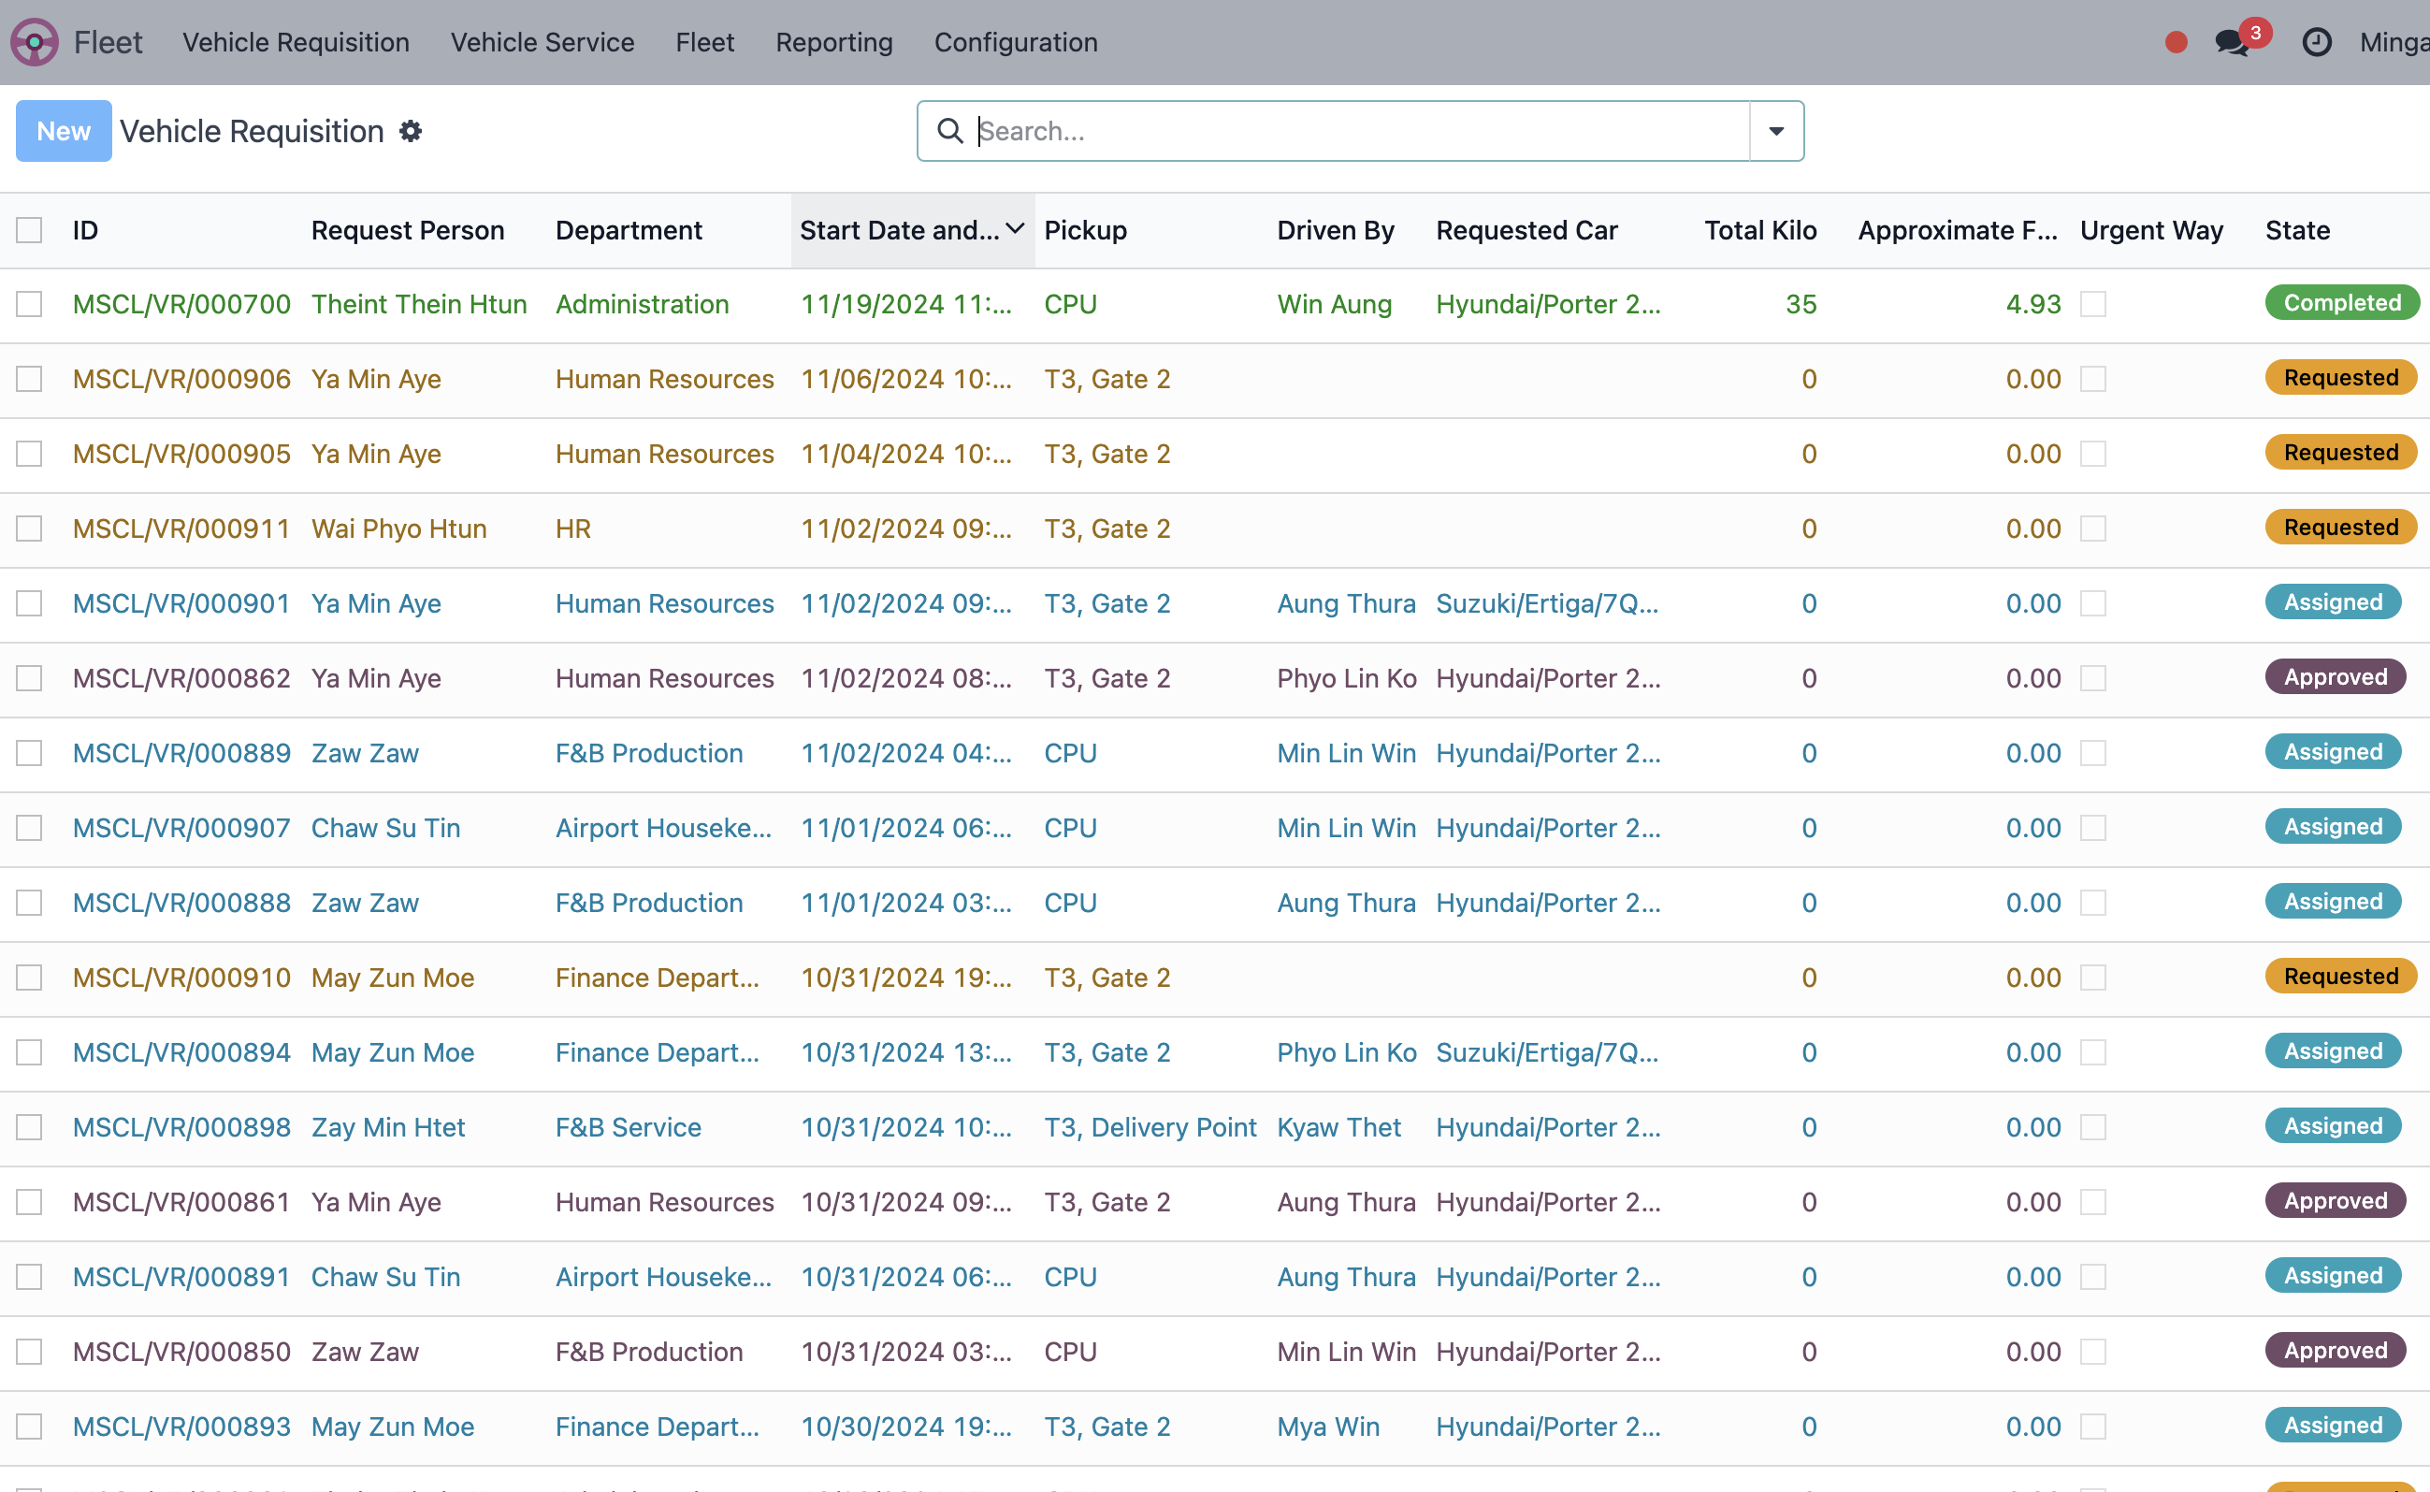
Task: Select row checkbox for MSCL/VR/000906
Action: tap(30, 379)
